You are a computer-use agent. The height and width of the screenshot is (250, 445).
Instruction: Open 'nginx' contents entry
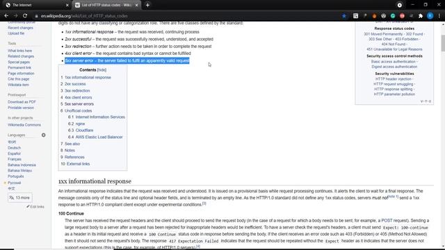[80, 124]
